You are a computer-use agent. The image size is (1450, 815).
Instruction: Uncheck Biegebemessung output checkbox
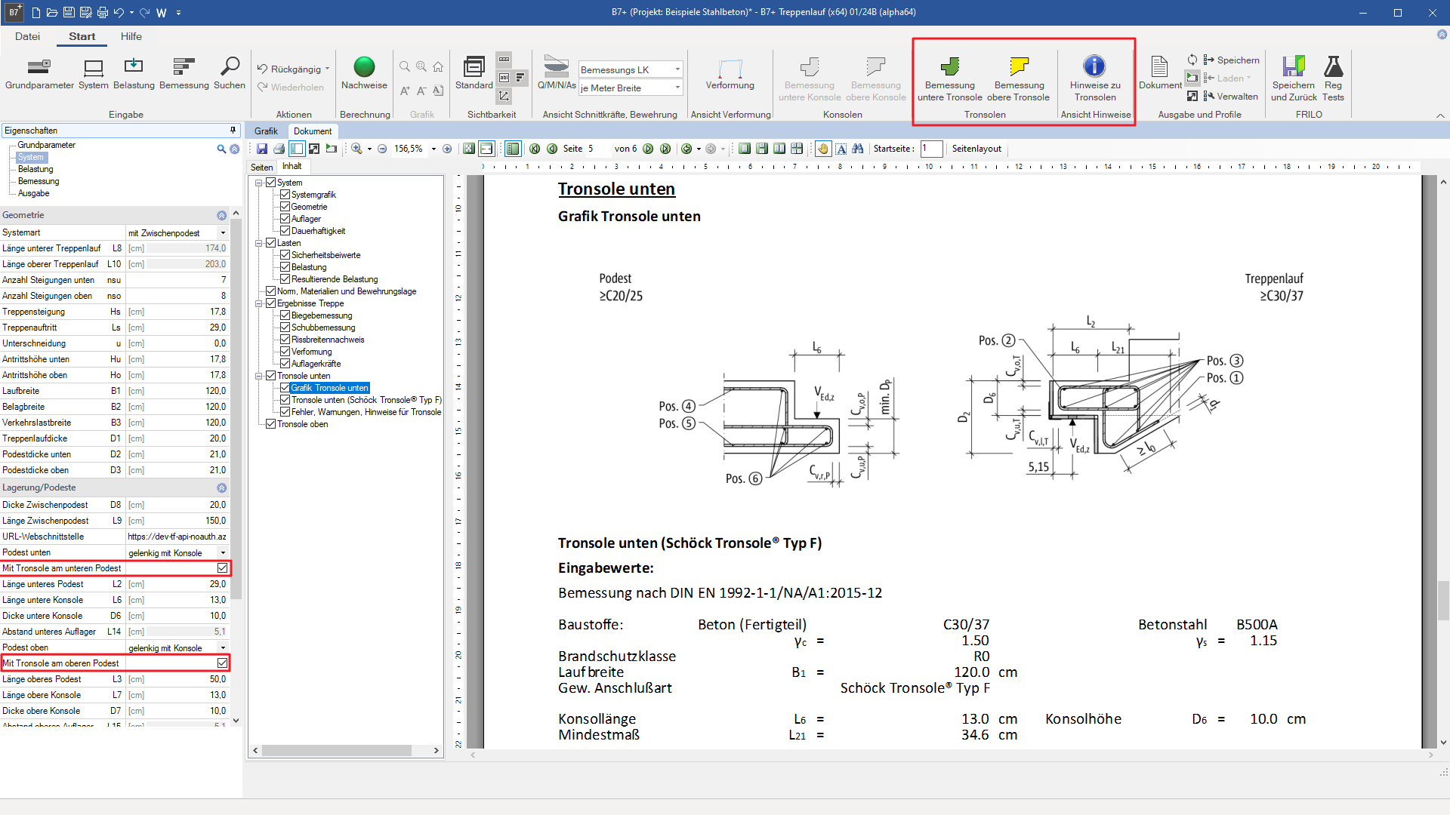point(285,315)
